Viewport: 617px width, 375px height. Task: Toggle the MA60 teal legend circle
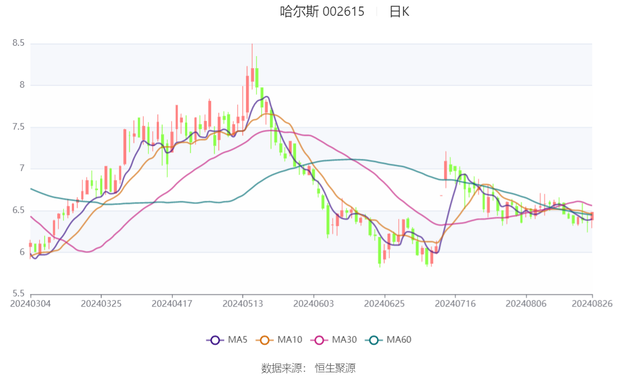374,340
